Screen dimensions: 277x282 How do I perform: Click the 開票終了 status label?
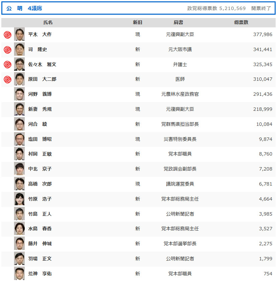(x=261, y=8)
